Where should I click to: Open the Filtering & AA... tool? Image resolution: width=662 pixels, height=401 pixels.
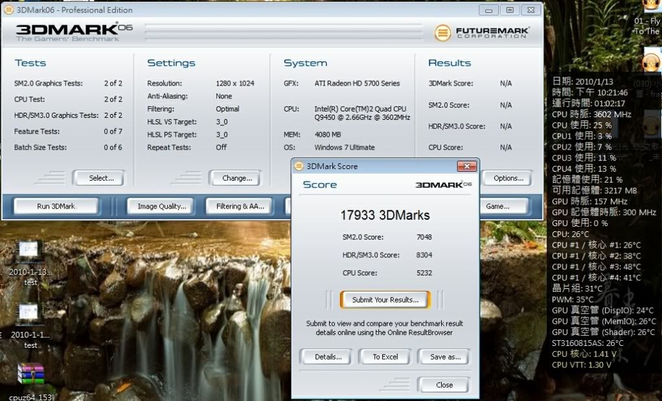tap(240, 207)
